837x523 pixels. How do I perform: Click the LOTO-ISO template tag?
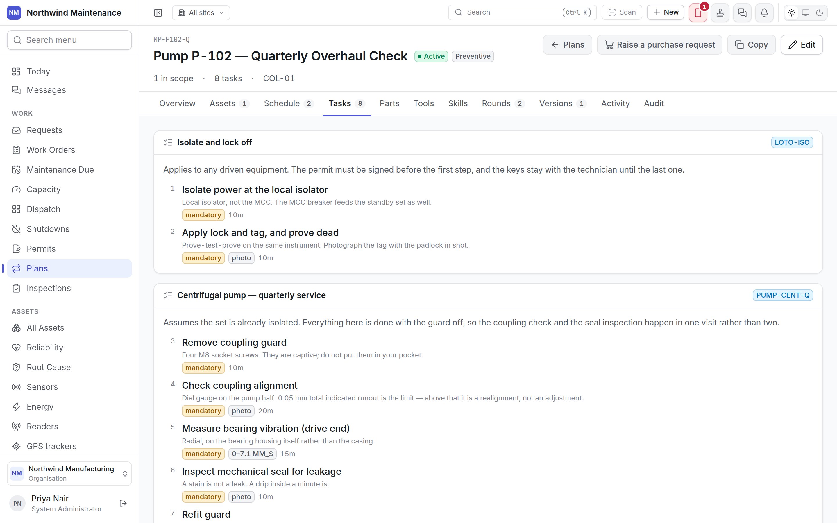point(792,142)
